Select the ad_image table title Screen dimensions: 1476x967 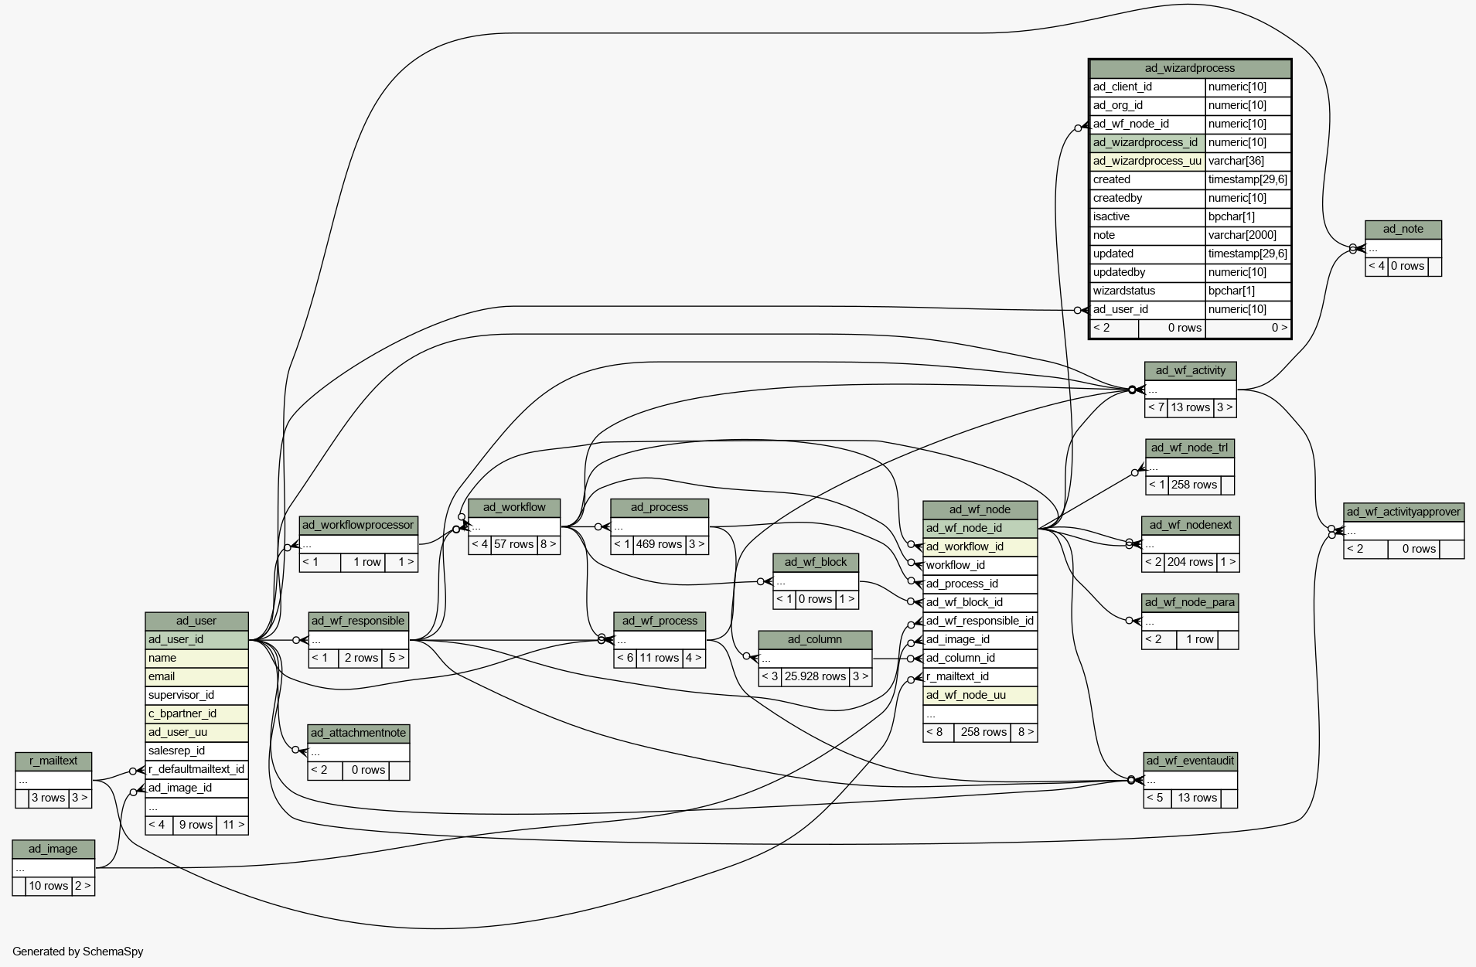53,850
